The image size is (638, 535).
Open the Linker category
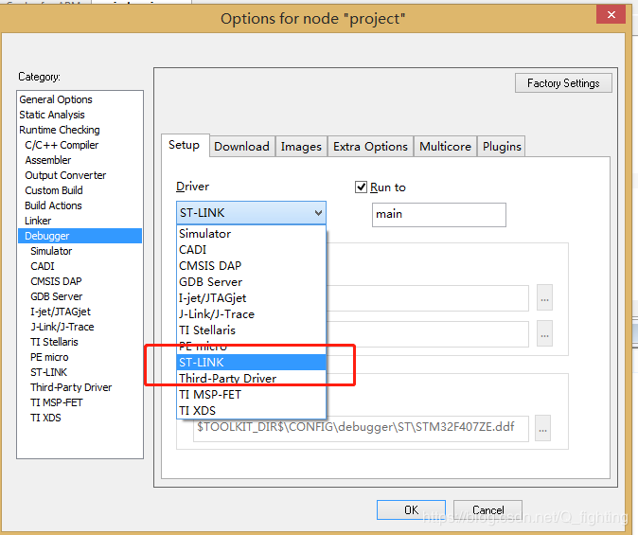tap(38, 221)
